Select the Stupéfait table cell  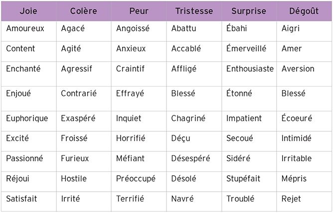(243, 178)
